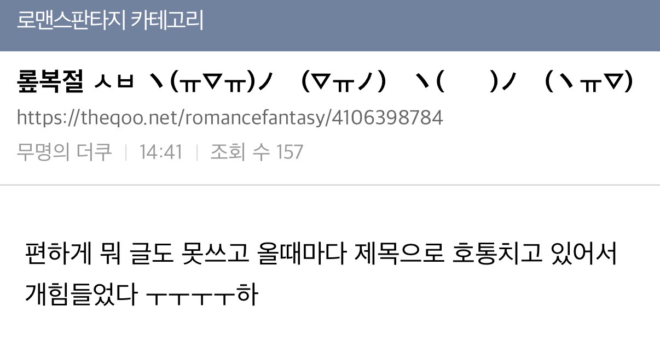Open the theqoo.net romancefantasy post URL
This screenshot has height=359, width=660.
pyautogui.click(x=230, y=117)
